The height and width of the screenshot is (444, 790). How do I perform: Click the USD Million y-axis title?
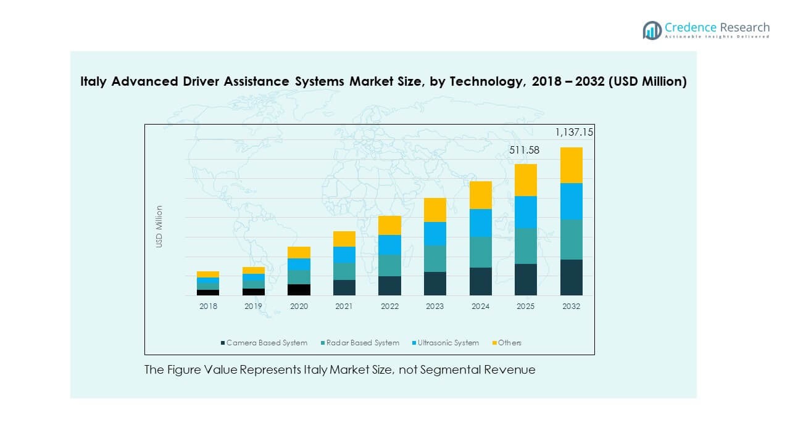click(x=159, y=226)
